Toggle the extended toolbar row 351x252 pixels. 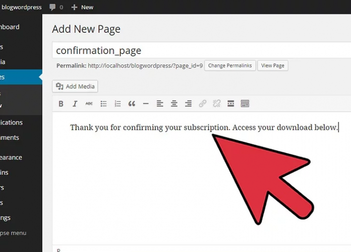pyautogui.click(x=245, y=104)
